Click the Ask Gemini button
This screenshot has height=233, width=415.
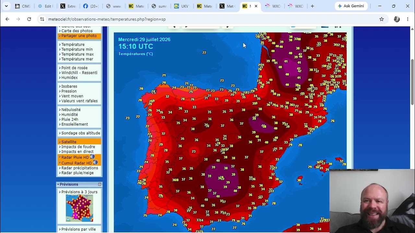[x=351, y=6]
